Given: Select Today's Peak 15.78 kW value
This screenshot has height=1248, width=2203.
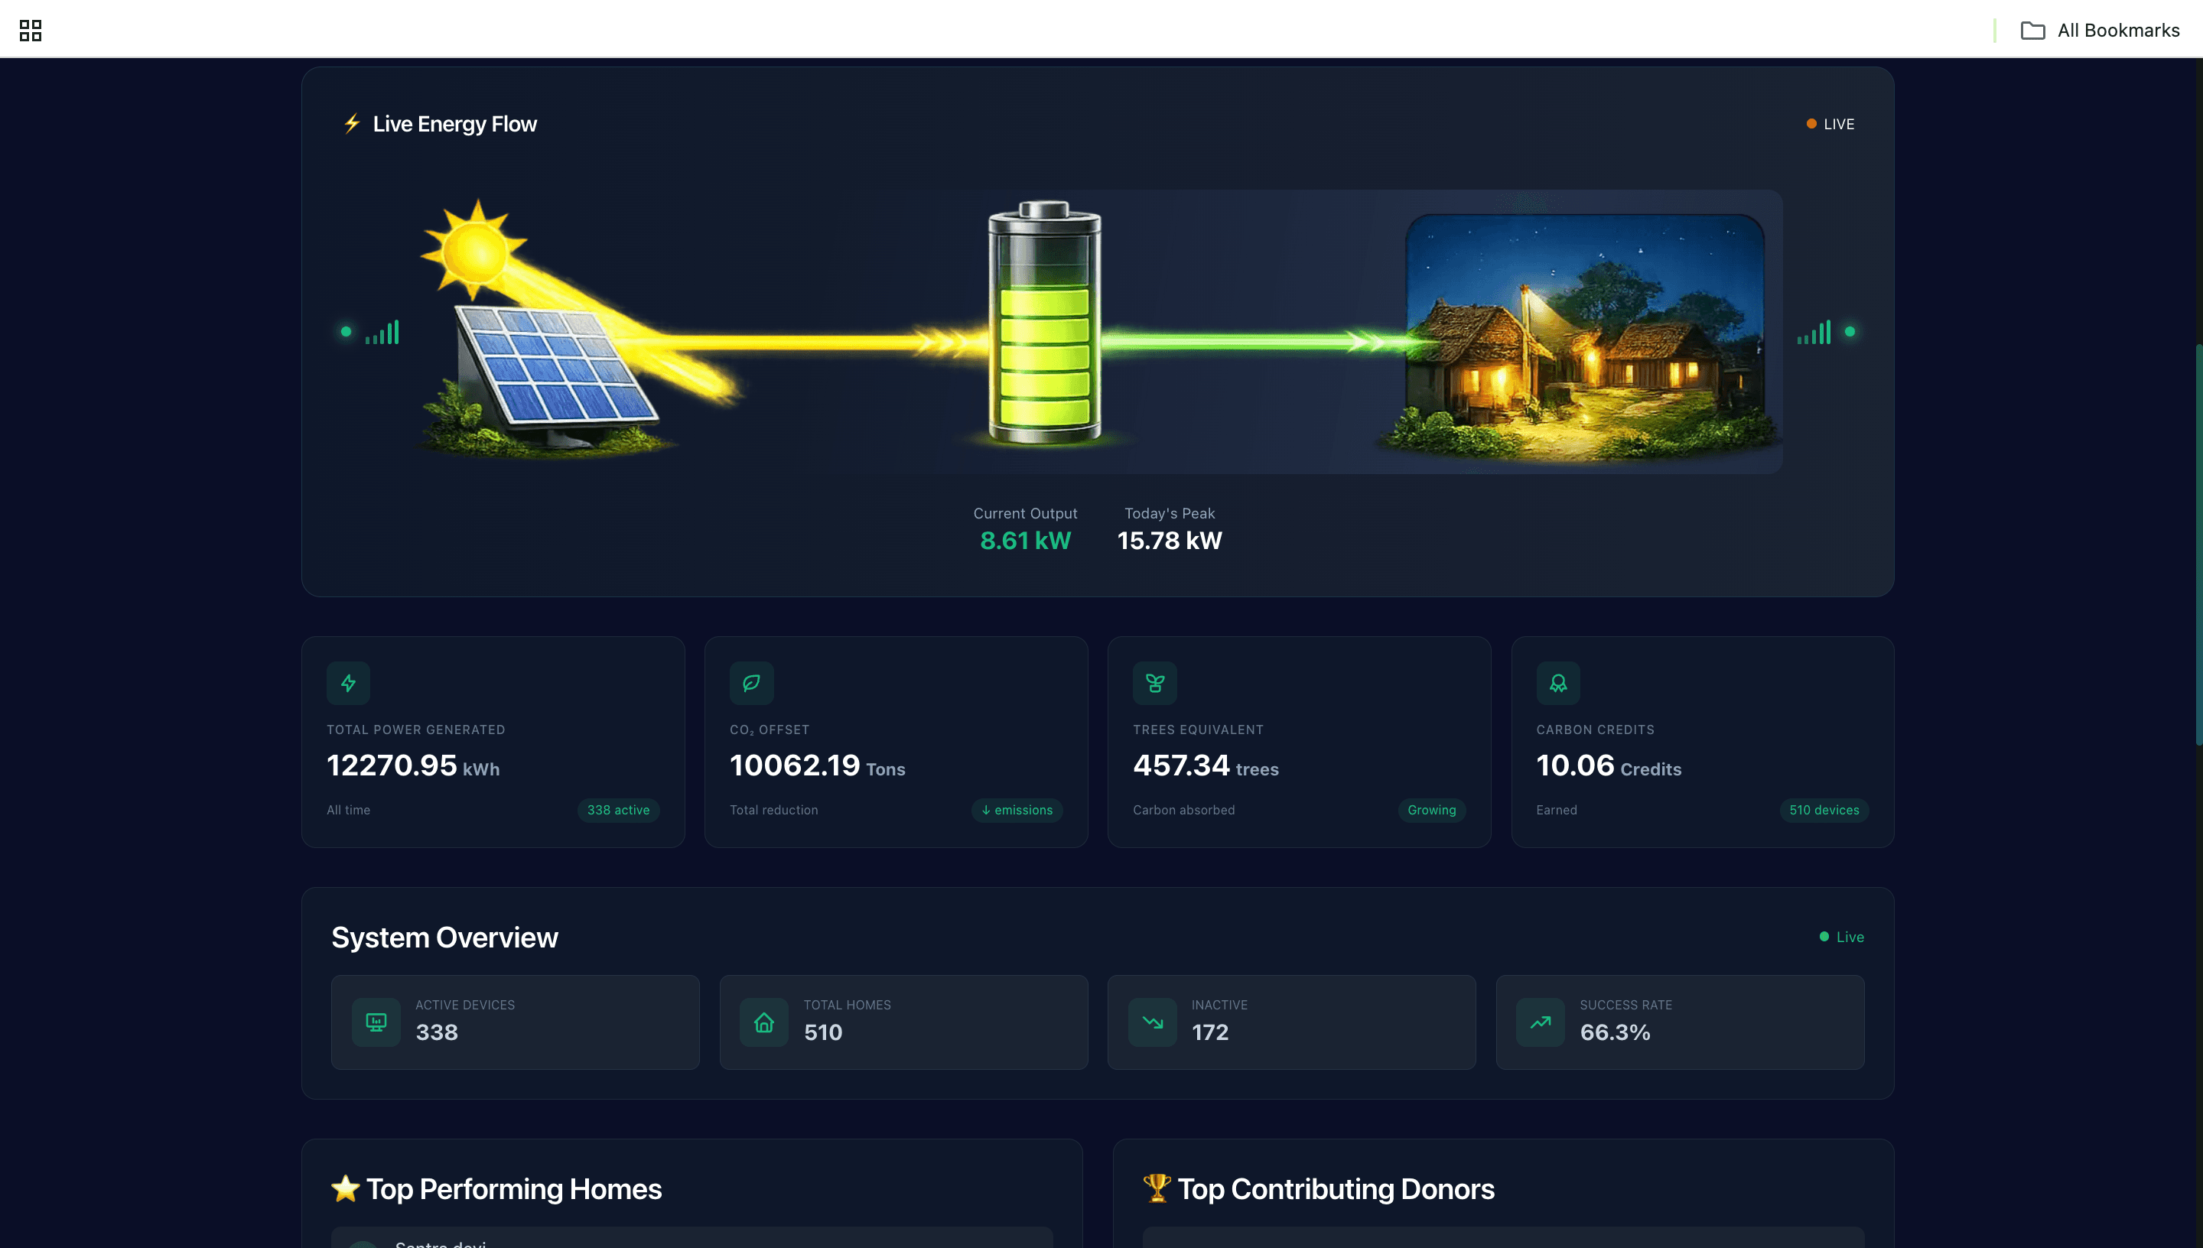Looking at the screenshot, I should [x=1170, y=541].
